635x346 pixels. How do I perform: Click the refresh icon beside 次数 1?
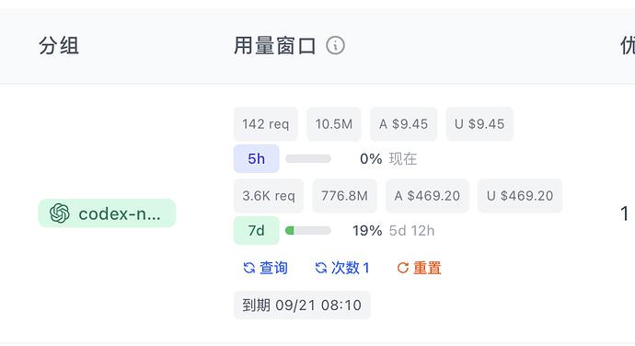321,268
